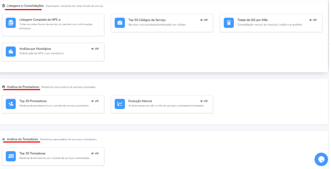
Task: Click the icon beside Análise de Prestadores heading
Action: [x=4, y=87]
